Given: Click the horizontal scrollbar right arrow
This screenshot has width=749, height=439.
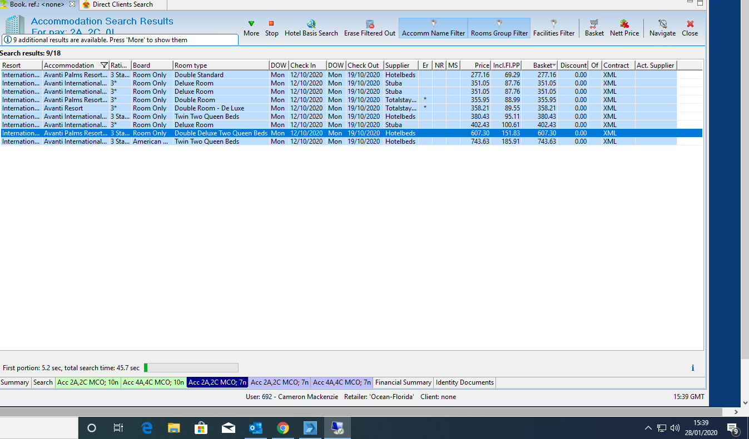Looking at the screenshot, I should 737,412.
